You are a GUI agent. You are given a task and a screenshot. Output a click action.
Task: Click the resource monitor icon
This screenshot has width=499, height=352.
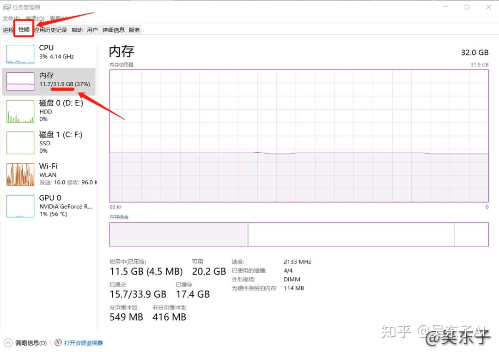pos(58,342)
